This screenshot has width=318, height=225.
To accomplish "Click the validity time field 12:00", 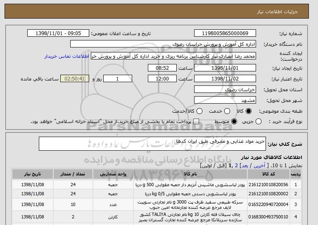I will (x=162, y=79).
